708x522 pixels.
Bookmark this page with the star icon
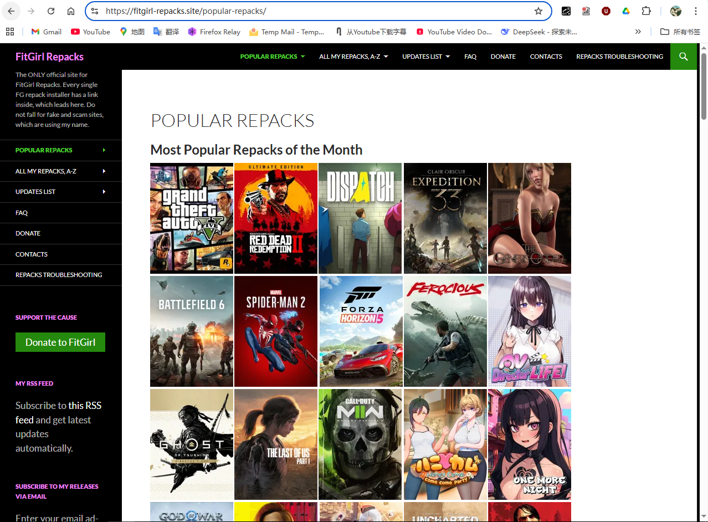coord(538,11)
